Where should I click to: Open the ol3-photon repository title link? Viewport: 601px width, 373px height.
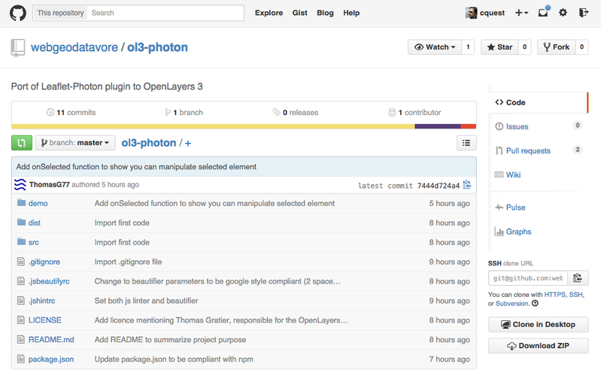click(157, 47)
